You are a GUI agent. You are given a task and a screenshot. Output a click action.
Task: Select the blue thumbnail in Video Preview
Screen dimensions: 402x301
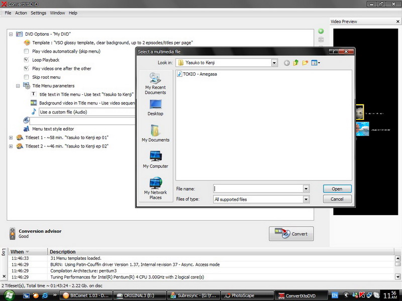pos(362,129)
